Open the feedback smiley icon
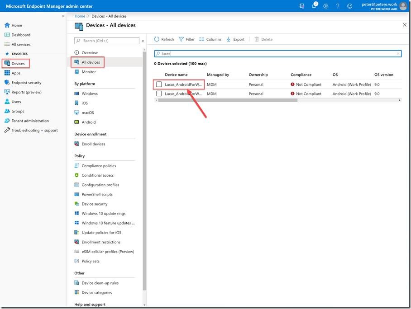Image resolution: width=411 pixels, height=309 pixels. click(349, 6)
